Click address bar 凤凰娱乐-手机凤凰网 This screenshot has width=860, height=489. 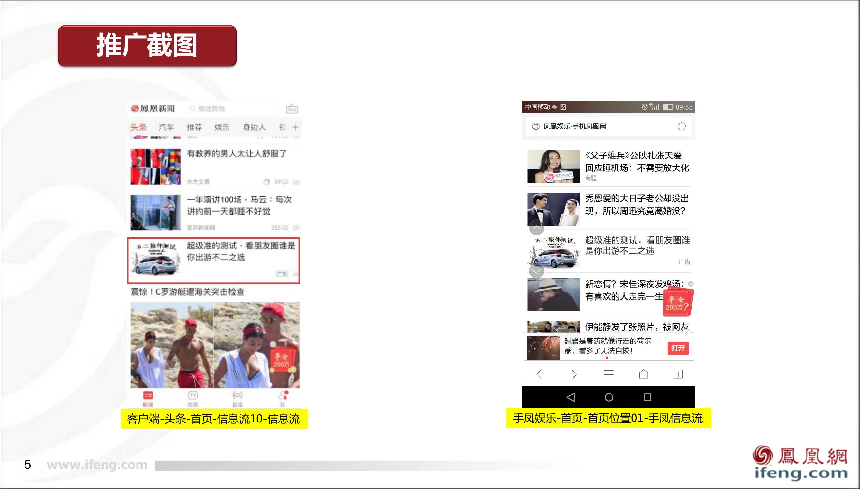coord(608,126)
